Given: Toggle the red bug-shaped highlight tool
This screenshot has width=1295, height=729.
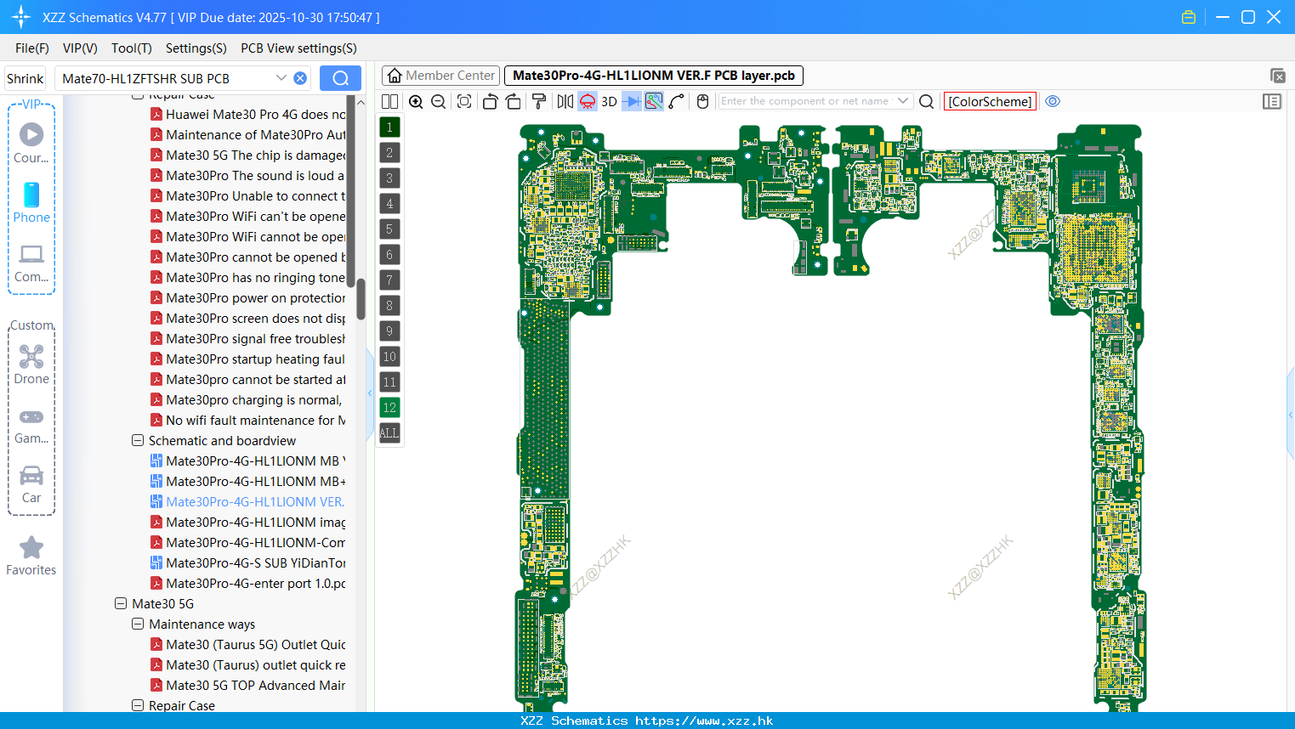Looking at the screenshot, I should click(588, 101).
